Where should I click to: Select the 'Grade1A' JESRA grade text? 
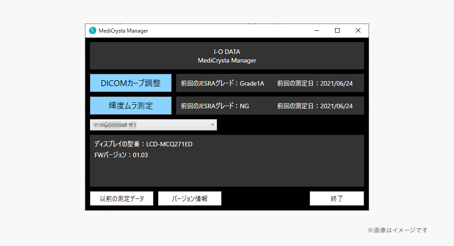coord(252,83)
